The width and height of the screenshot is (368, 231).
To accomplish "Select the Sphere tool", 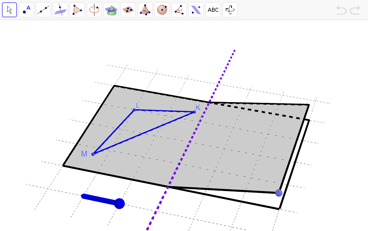I will click(162, 10).
